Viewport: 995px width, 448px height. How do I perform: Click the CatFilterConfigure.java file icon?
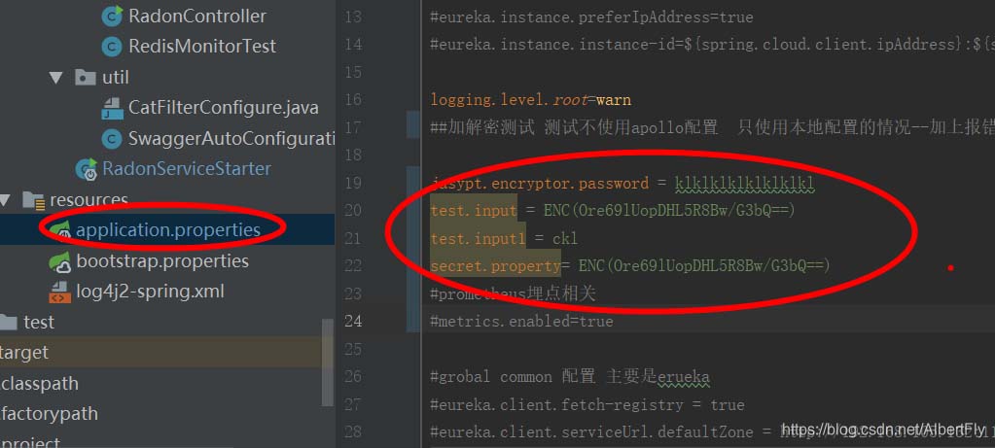pos(112,108)
